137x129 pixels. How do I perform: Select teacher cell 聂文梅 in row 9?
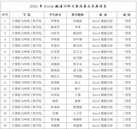click(x=77, y=70)
